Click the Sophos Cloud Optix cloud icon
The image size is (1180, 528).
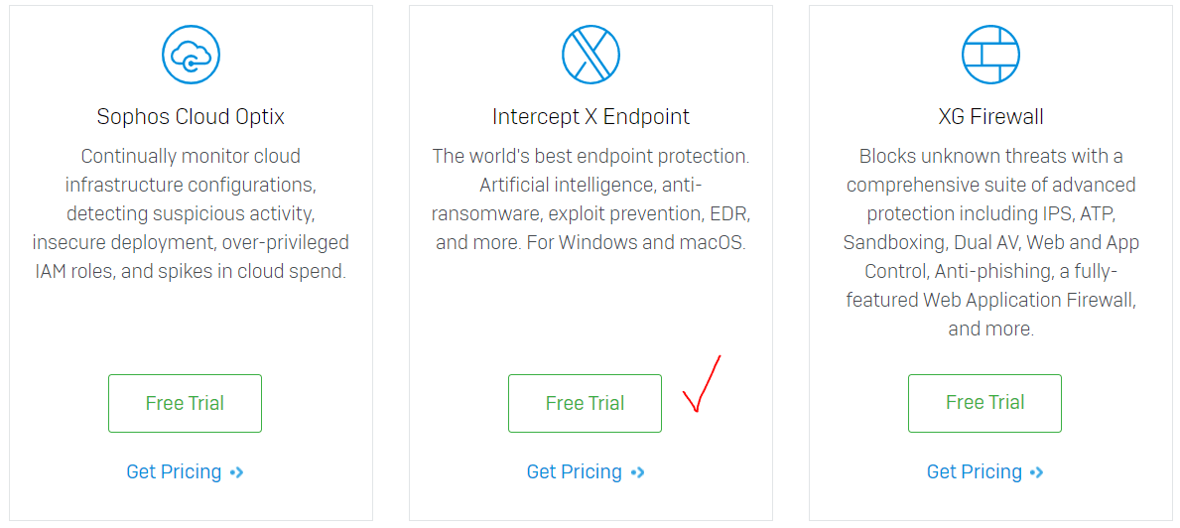point(191,55)
